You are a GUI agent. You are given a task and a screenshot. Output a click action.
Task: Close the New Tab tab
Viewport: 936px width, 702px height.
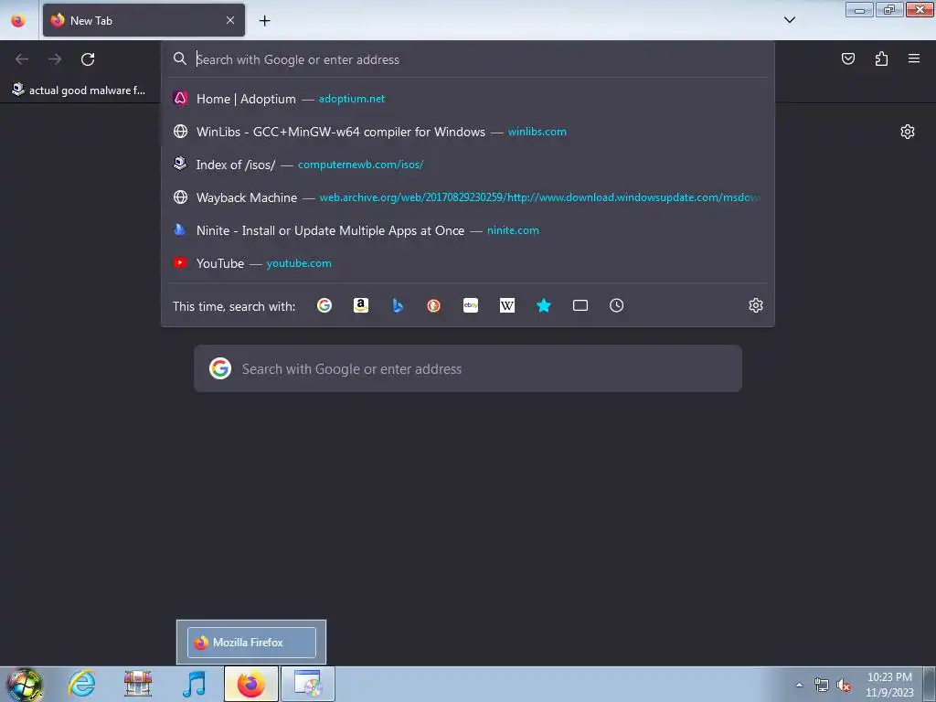click(x=230, y=20)
